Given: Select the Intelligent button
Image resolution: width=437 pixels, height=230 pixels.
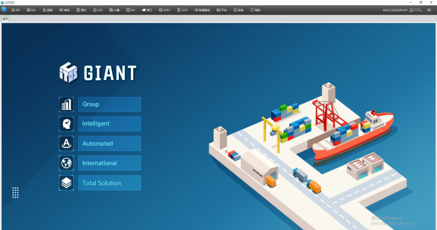Looking at the screenshot, I should point(110,124).
